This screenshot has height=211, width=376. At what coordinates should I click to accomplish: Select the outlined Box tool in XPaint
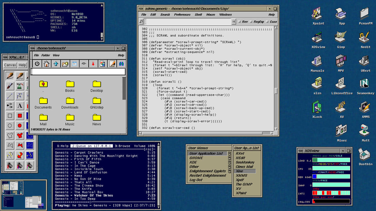click(x=10, y=116)
